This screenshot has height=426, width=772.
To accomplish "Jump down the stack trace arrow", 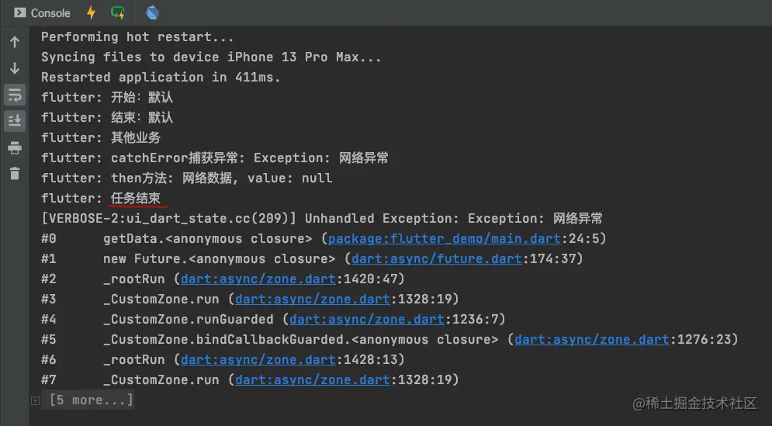I will click(x=15, y=68).
